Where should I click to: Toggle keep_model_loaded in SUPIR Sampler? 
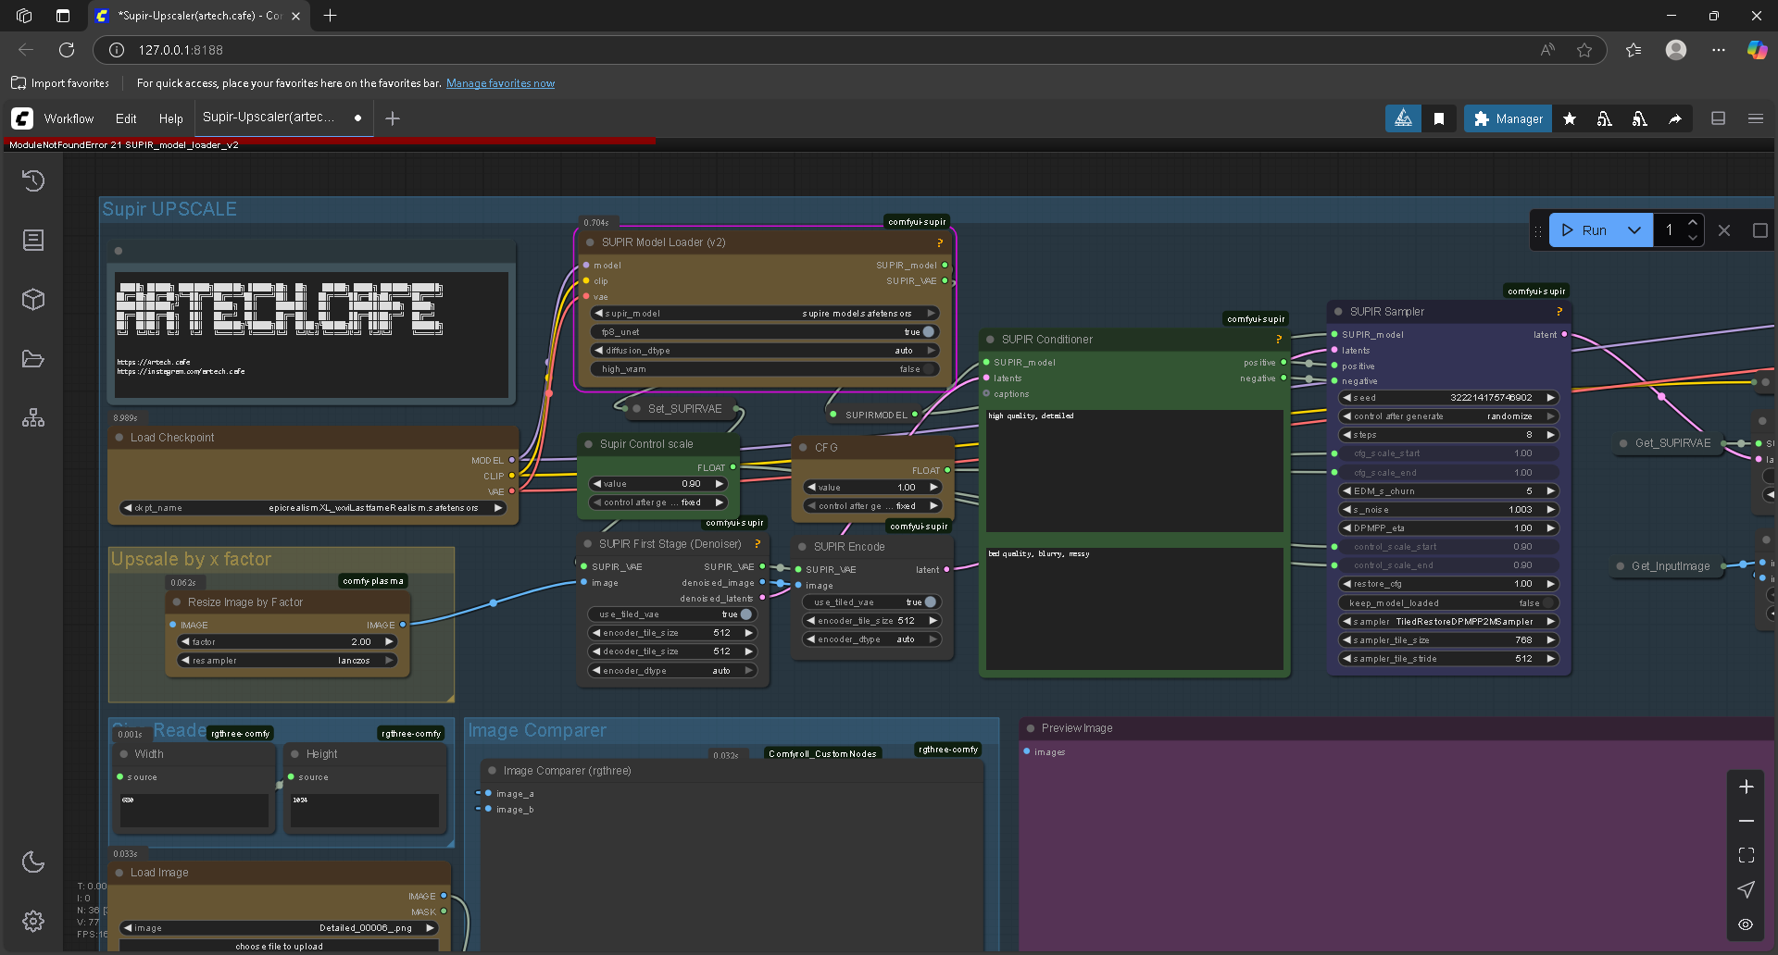[1548, 602]
